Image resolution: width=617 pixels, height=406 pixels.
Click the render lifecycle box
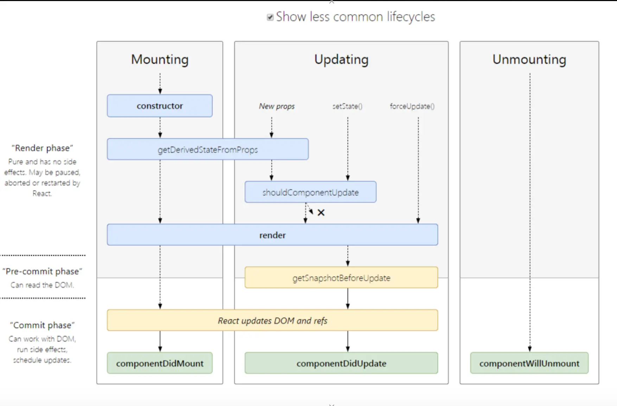point(272,235)
